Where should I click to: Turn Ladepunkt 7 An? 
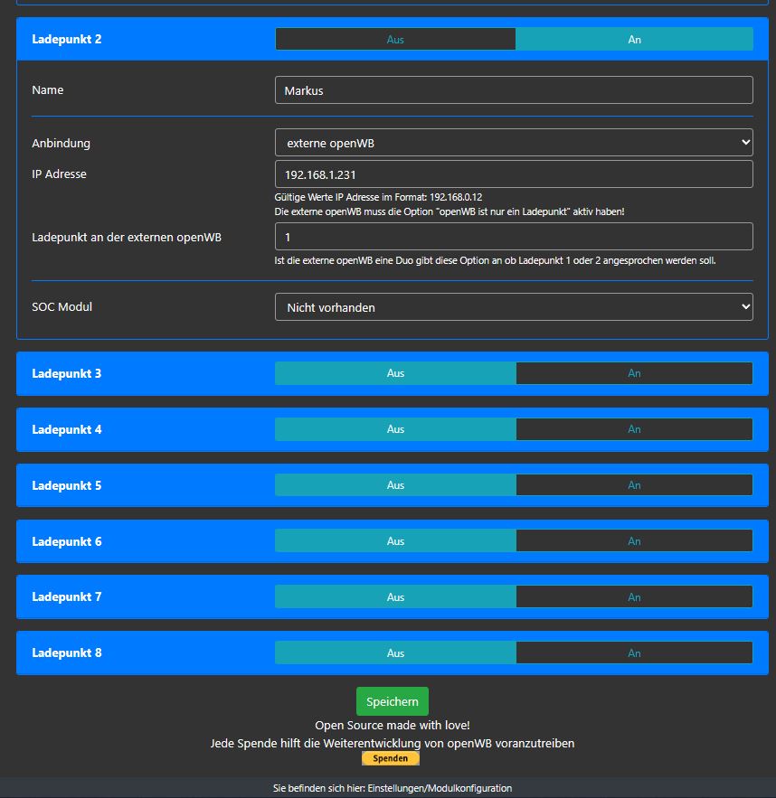(634, 597)
